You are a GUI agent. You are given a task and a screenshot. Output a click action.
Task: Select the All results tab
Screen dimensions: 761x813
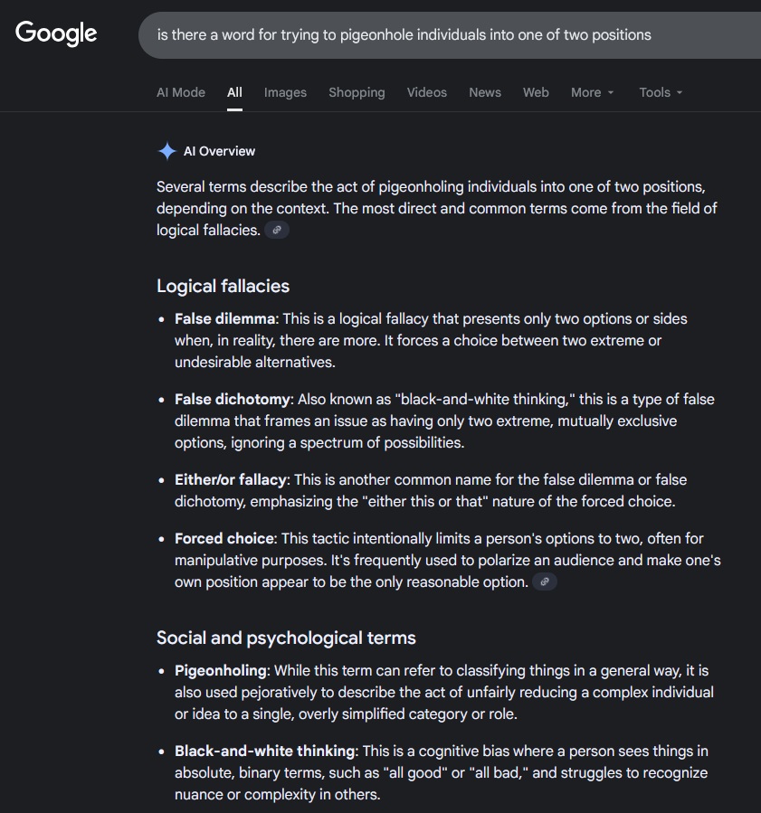[x=234, y=92]
